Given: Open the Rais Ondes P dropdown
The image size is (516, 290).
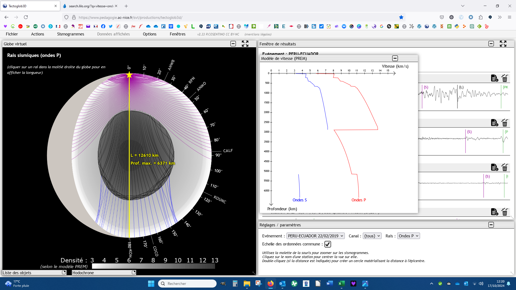Looking at the screenshot, I should [x=408, y=236].
